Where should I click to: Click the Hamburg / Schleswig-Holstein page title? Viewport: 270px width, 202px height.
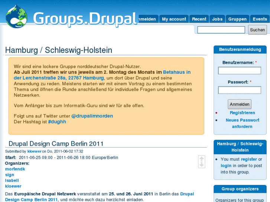click(59, 50)
